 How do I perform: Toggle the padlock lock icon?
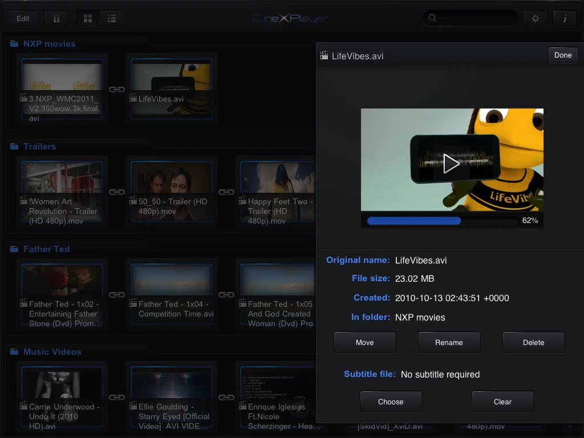(55, 18)
